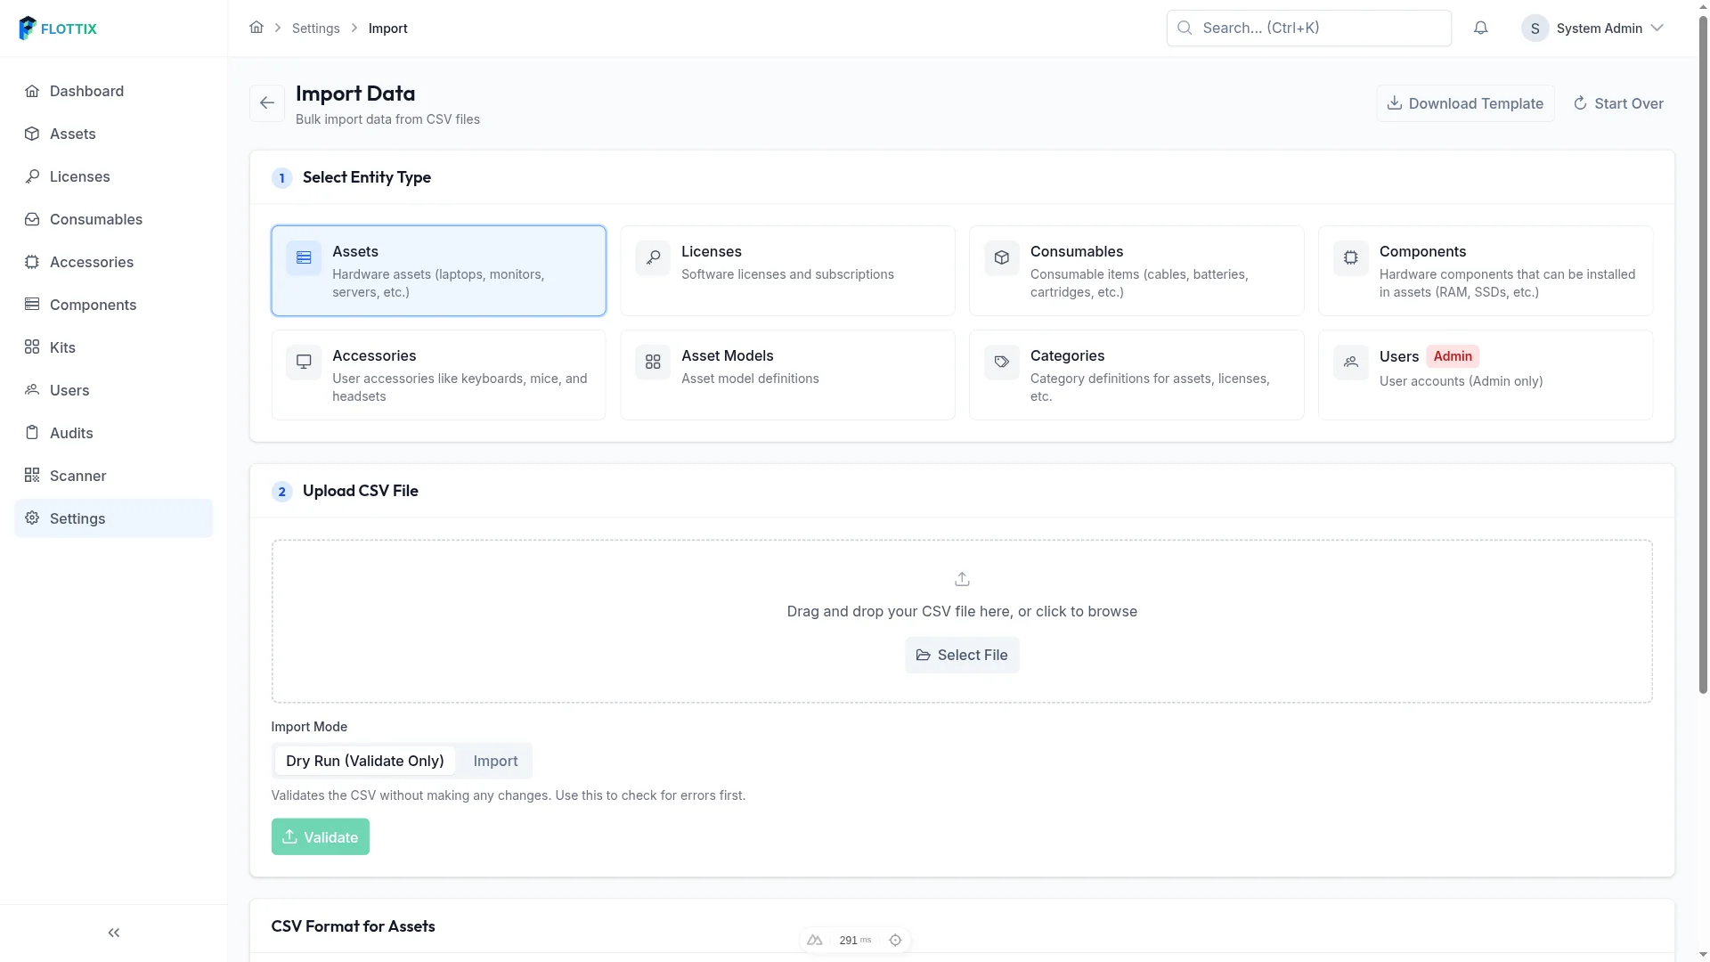Screen dimensions: 1710x962
Task: Expand the System Admin user menu chevron
Action: point(1657,28)
